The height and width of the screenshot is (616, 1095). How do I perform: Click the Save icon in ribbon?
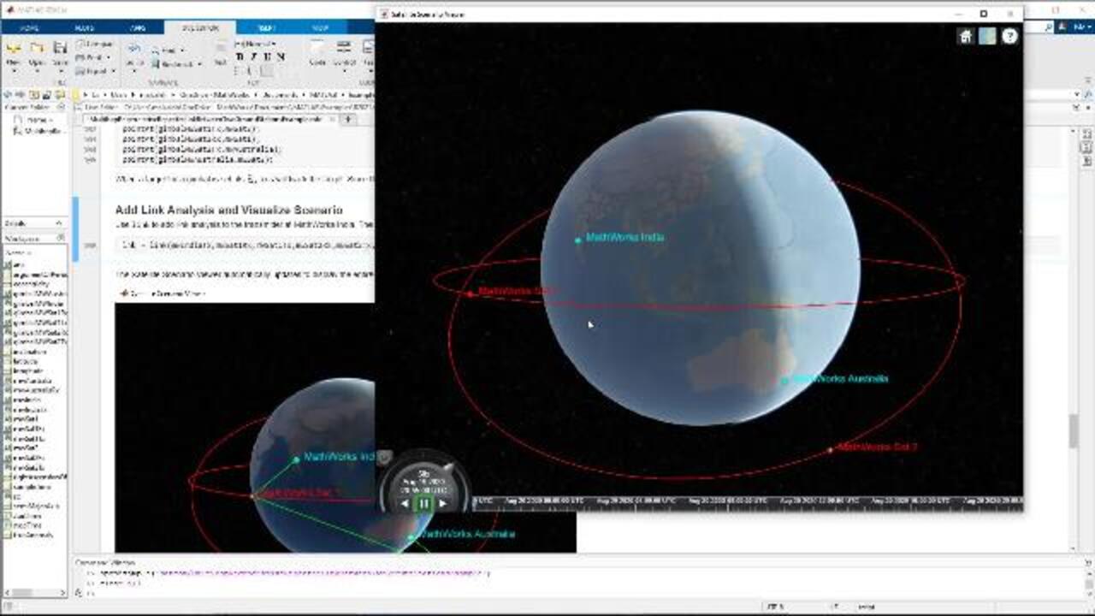pos(60,48)
